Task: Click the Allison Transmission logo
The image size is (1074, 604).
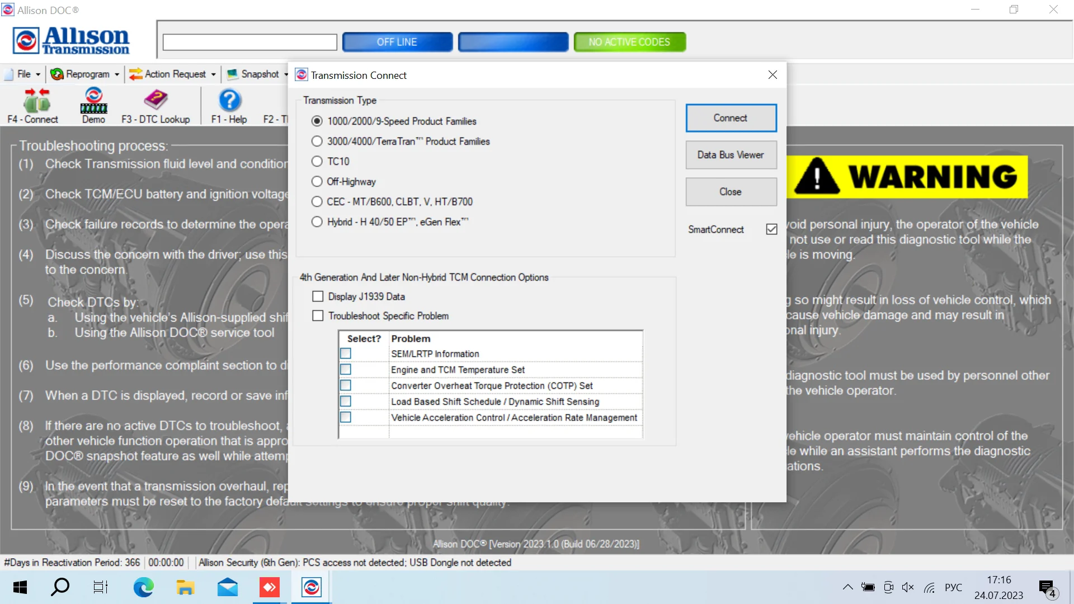Action: coord(71,40)
